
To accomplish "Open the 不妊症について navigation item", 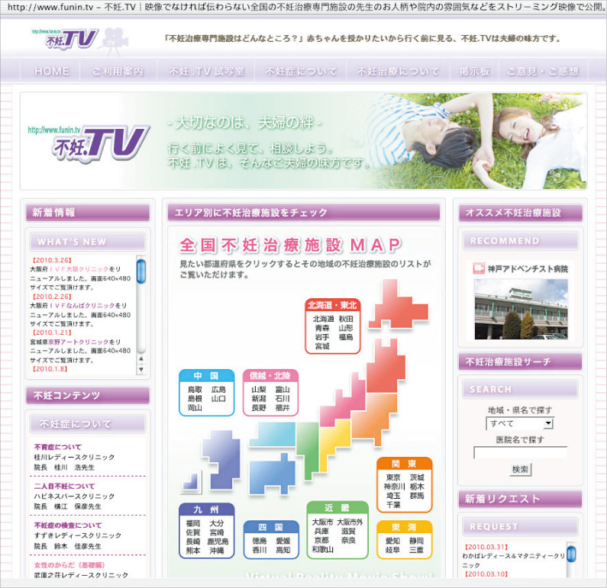I will [x=301, y=71].
